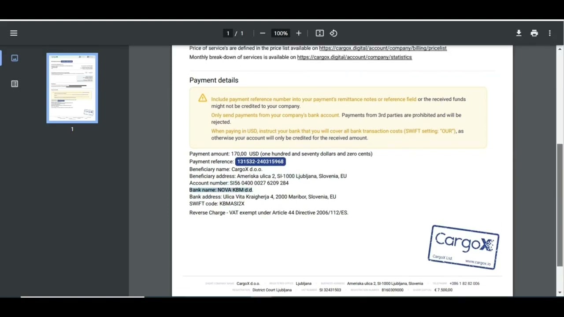Viewport: 564px width, 317px height.
Task: Click the vertical scrollbar thumb
Action: [x=560, y=205]
